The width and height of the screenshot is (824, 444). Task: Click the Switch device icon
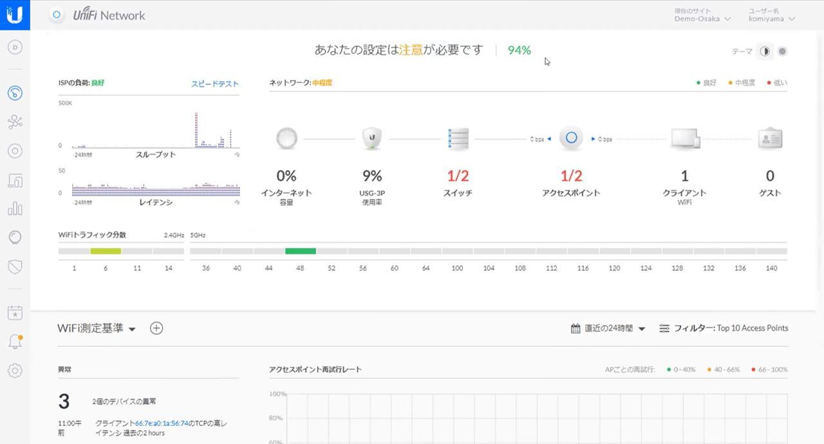tap(458, 138)
